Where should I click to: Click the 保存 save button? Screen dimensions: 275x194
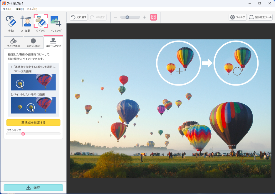pyautogui.click(x=33, y=188)
